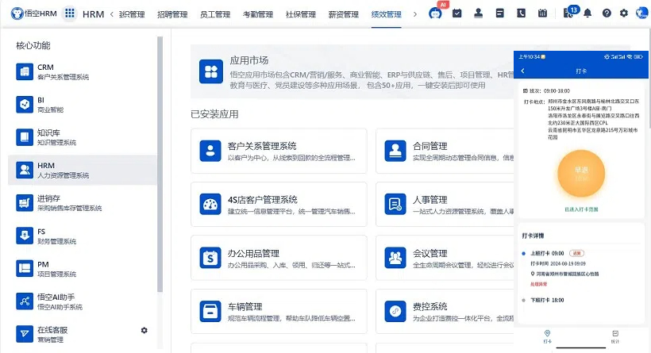Open the 4S店客户管理系统 app card
The height and width of the screenshot is (353, 651).
pos(279,204)
